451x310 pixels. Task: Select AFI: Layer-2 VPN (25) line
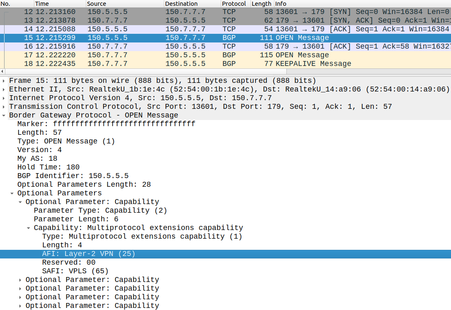pyautogui.click(x=225, y=254)
